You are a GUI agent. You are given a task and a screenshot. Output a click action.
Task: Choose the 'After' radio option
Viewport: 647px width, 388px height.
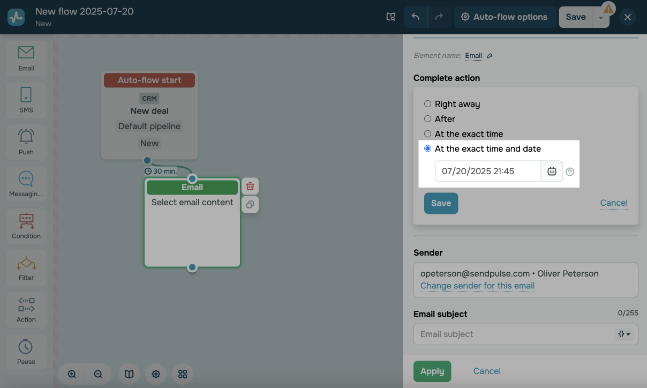pyautogui.click(x=428, y=119)
